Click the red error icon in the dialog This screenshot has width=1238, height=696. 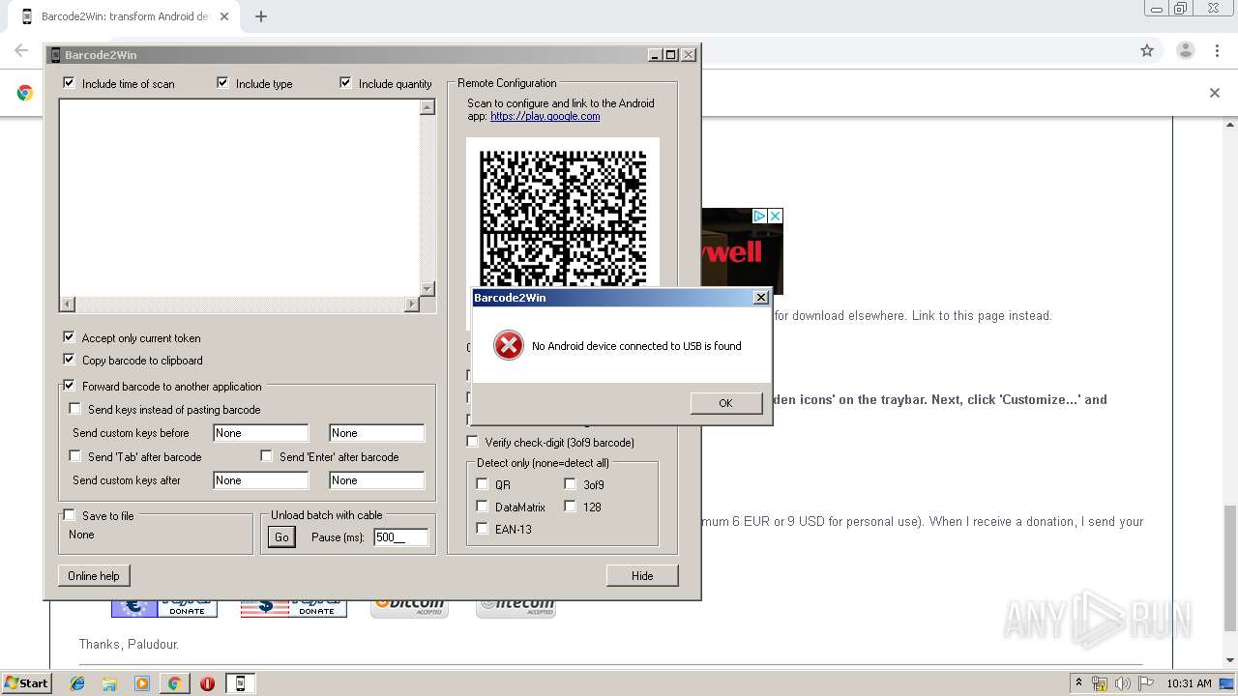click(508, 345)
